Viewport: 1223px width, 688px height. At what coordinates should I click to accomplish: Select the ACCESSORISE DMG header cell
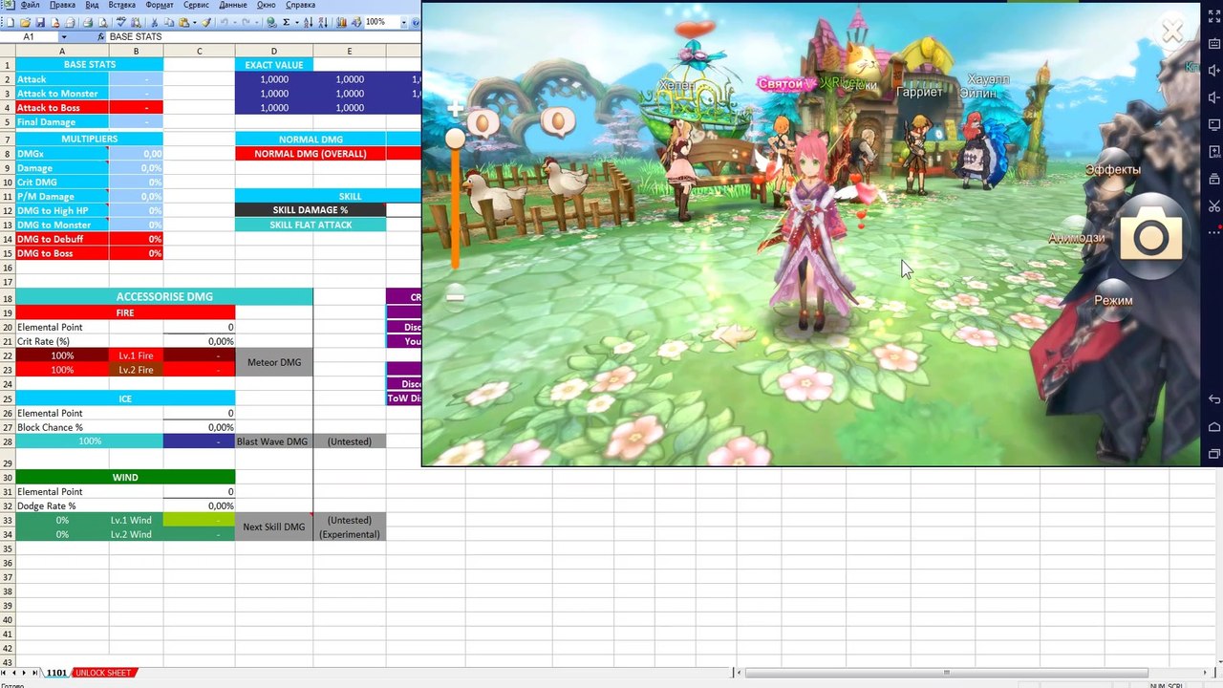coord(164,297)
